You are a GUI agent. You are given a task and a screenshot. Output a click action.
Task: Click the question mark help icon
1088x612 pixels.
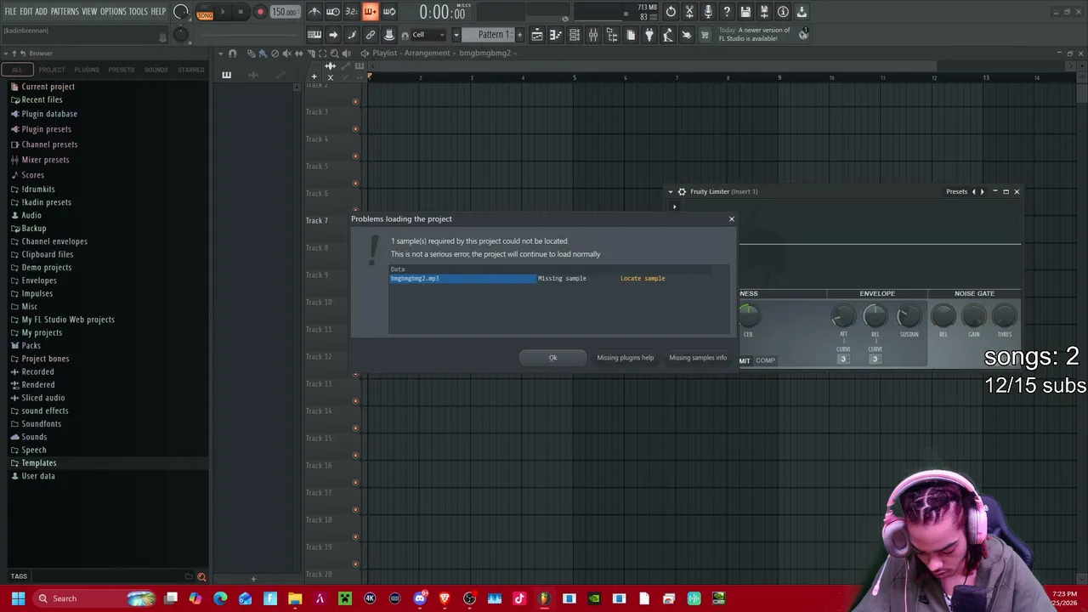(x=727, y=12)
